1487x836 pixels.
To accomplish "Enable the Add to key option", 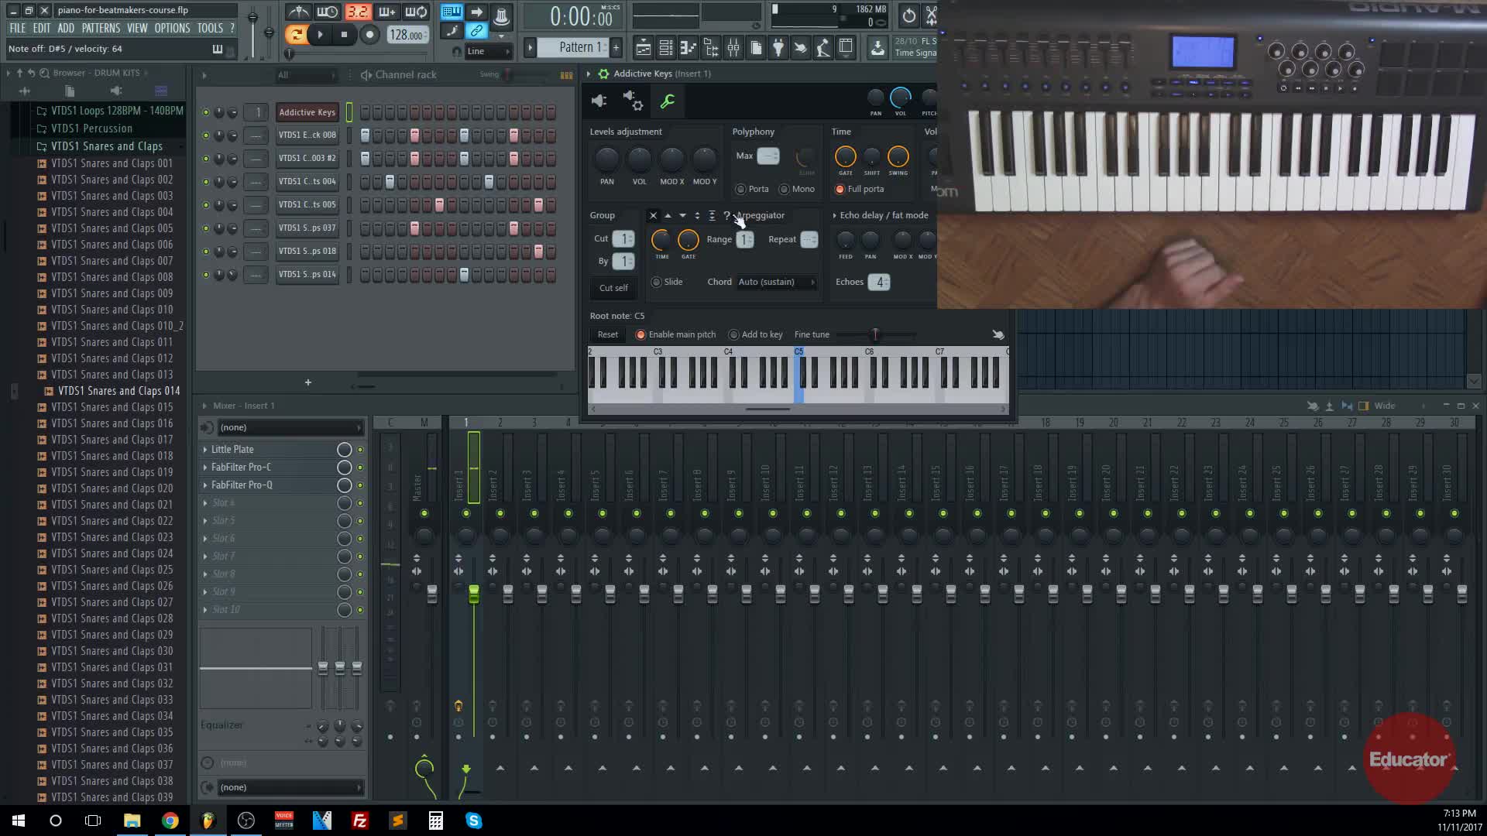I will (x=733, y=334).
